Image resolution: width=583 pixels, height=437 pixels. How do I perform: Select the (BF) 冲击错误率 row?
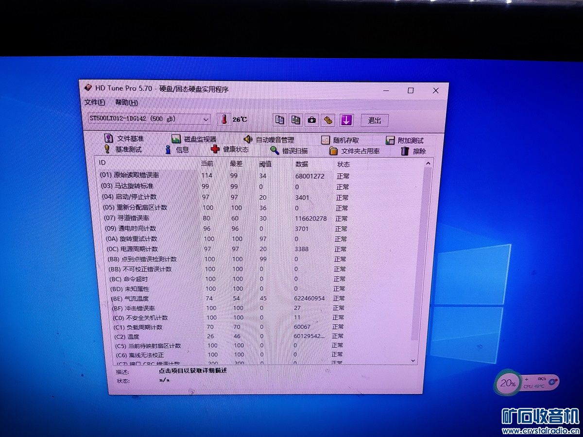(227, 308)
